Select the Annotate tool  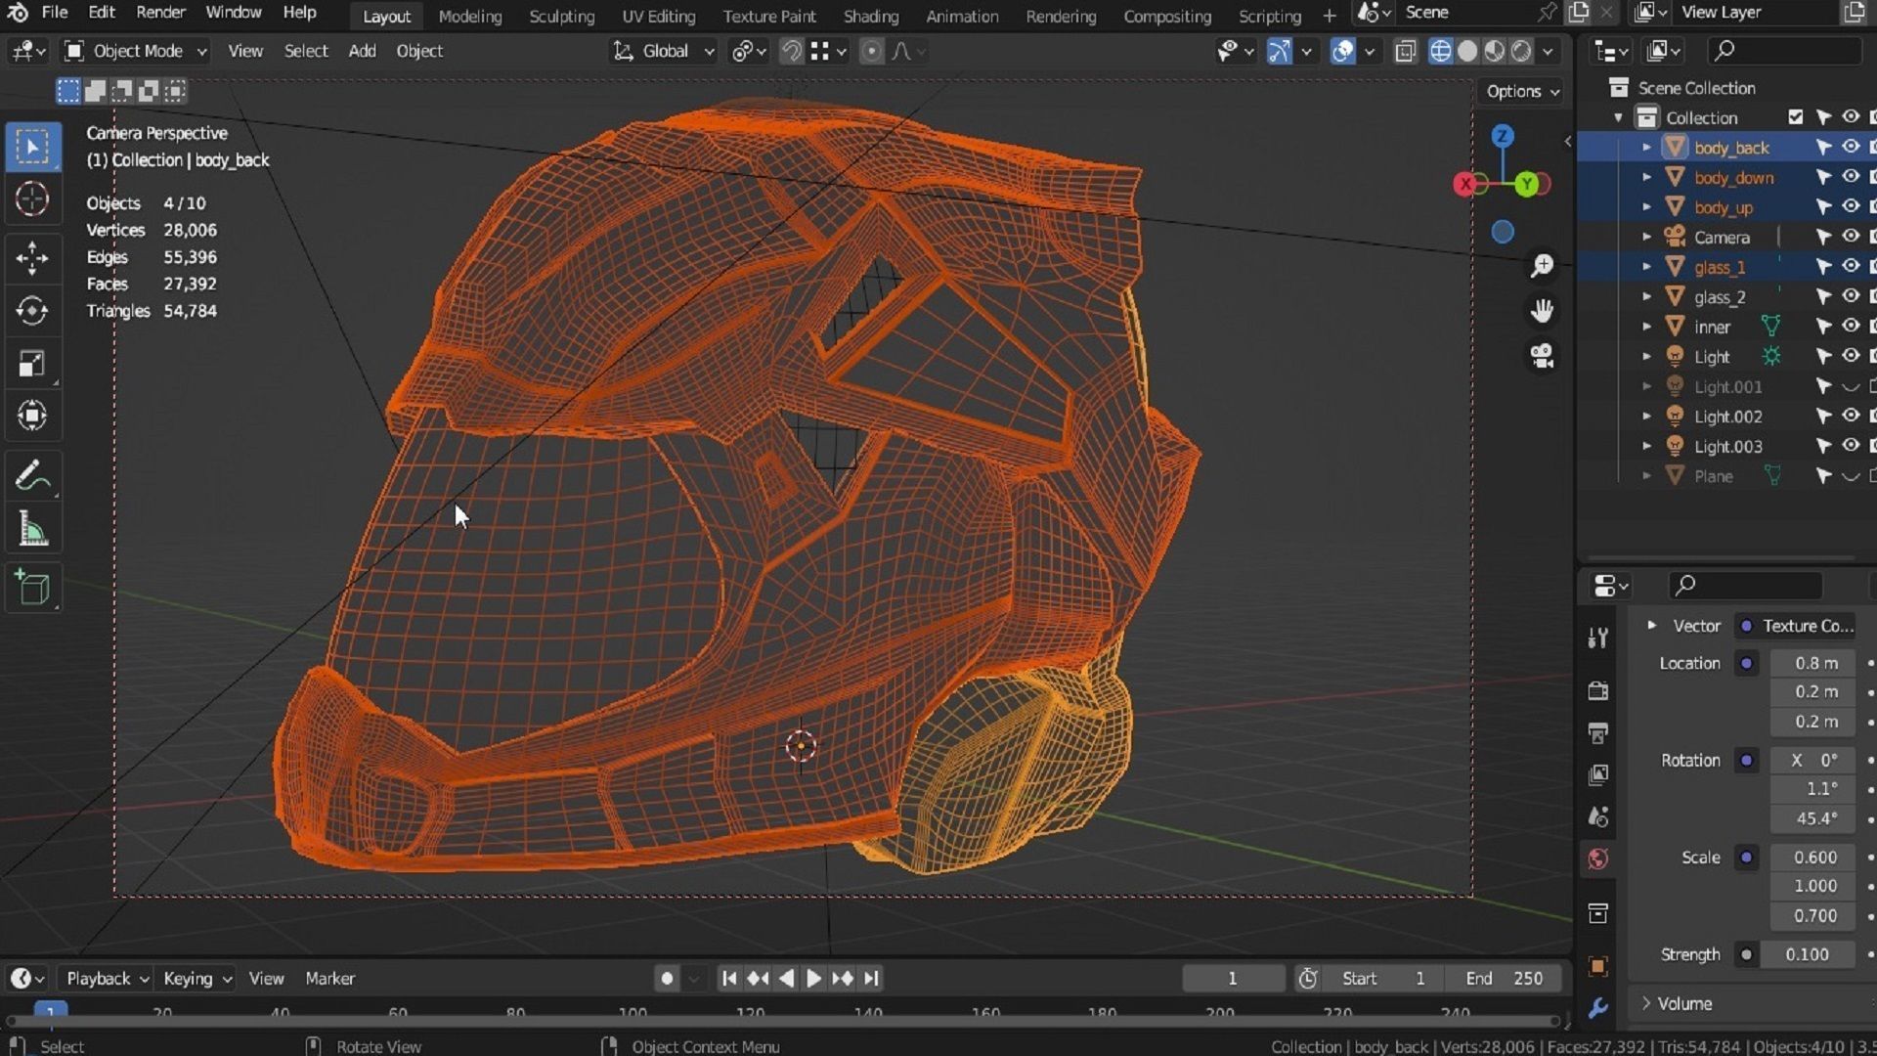coord(32,476)
